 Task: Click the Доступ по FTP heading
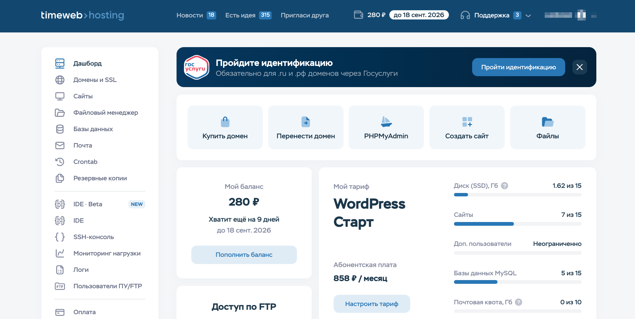click(x=244, y=306)
